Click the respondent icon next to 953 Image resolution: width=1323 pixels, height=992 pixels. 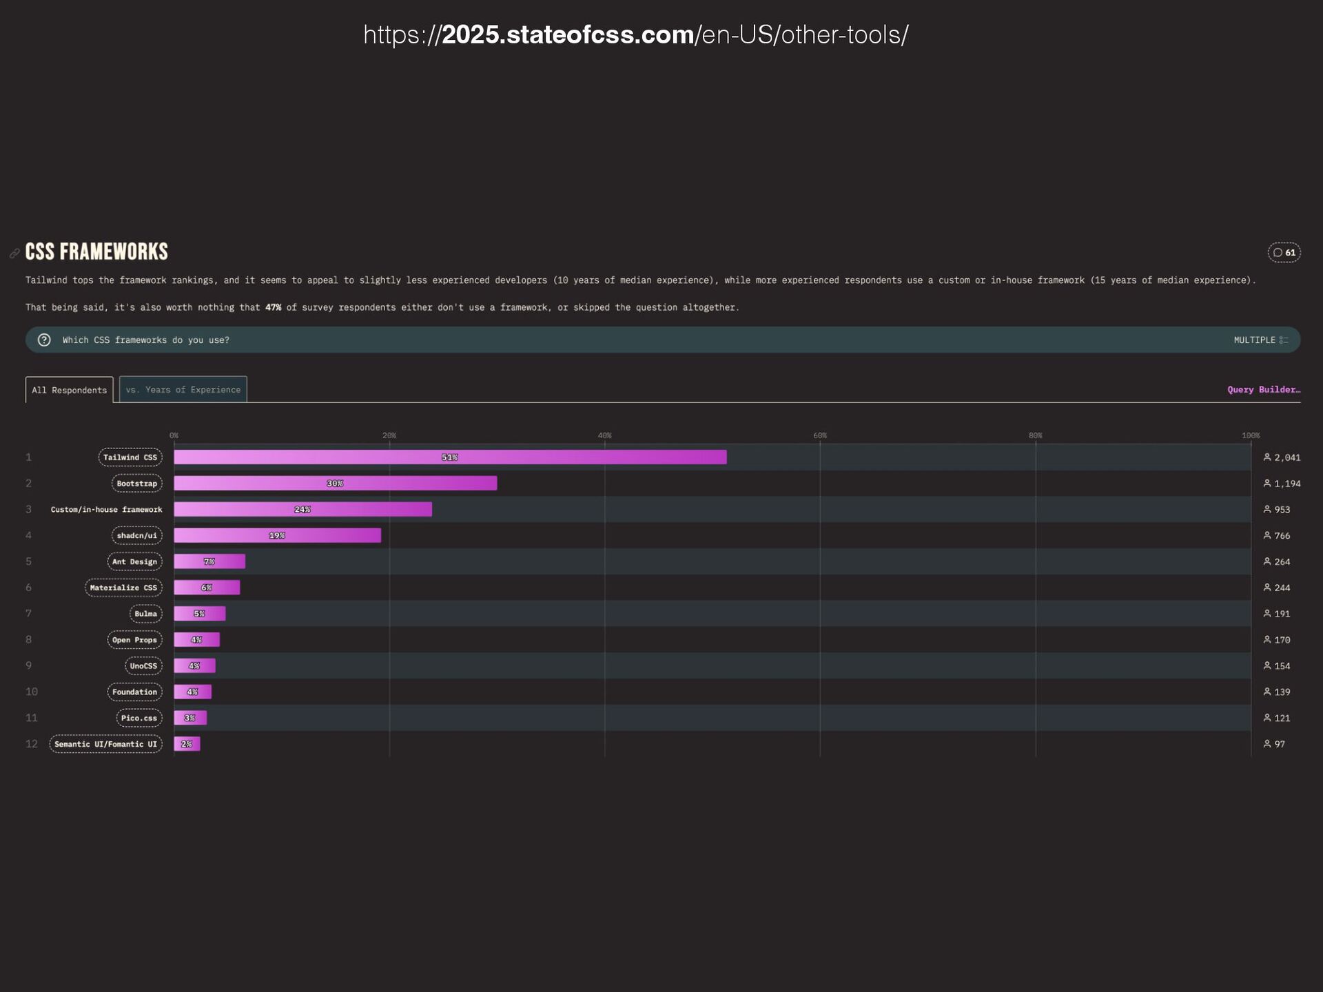click(1266, 510)
